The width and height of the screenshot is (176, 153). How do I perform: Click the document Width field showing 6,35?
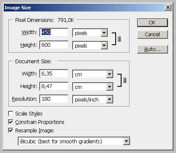click(54, 74)
